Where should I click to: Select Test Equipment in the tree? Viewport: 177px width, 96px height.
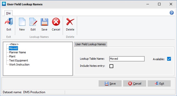click(x=19, y=60)
